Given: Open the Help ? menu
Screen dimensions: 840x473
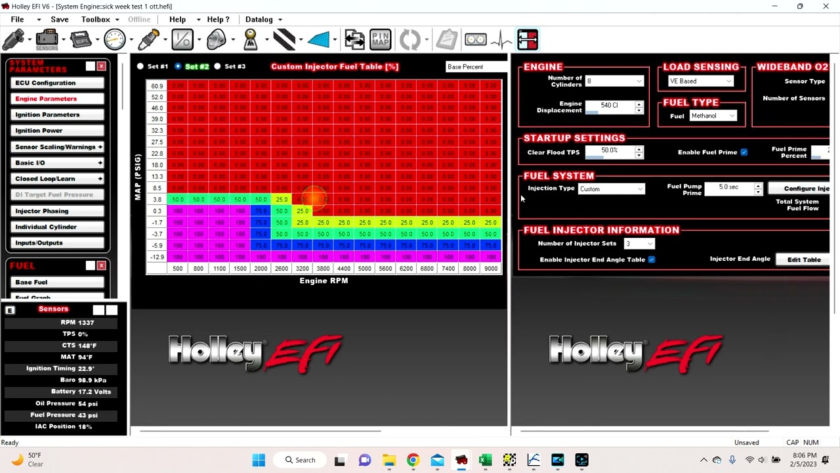Looking at the screenshot, I should point(218,20).
